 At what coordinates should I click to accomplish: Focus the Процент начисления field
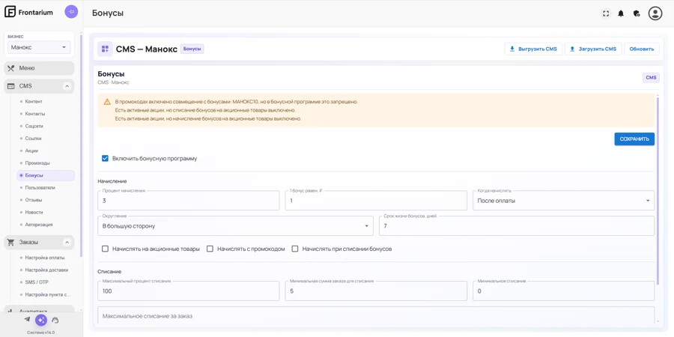(188, 201)
